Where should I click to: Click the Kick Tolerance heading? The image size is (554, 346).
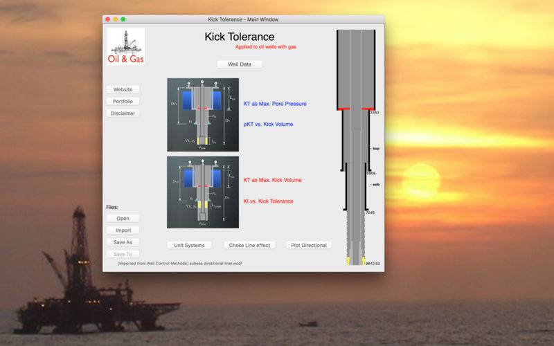point(240,37)
